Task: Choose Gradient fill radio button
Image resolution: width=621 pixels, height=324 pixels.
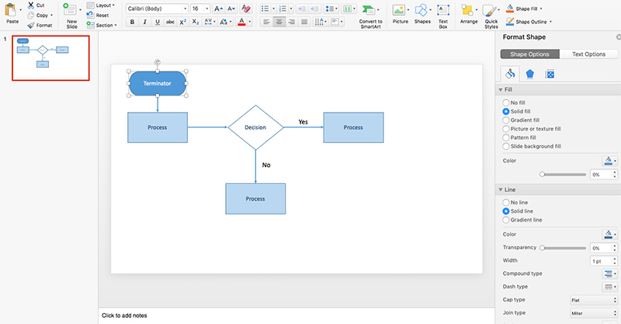Action: click(x=506, y=120)
